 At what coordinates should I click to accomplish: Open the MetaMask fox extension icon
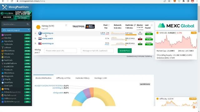coord(175,1)
